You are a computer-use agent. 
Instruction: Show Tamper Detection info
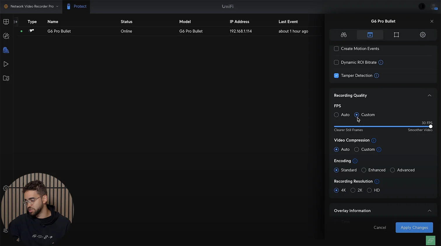point(377,75)
